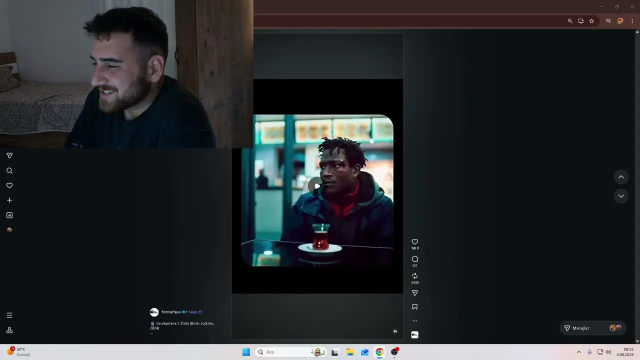Open direct messages from the left sidebar
Image resolution: width=640 pixels, height=360 pixels.
pos(9,155)
